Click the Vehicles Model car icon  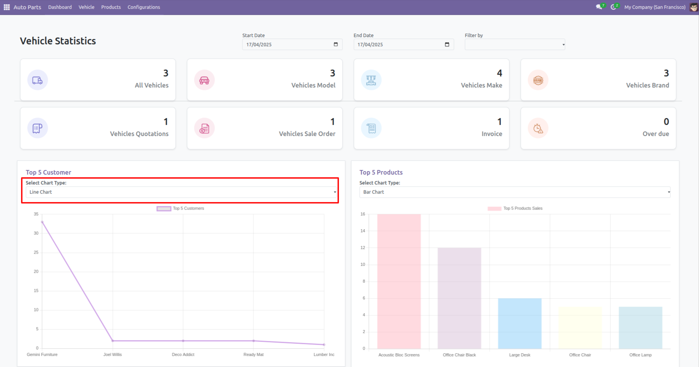coord(204,80)
